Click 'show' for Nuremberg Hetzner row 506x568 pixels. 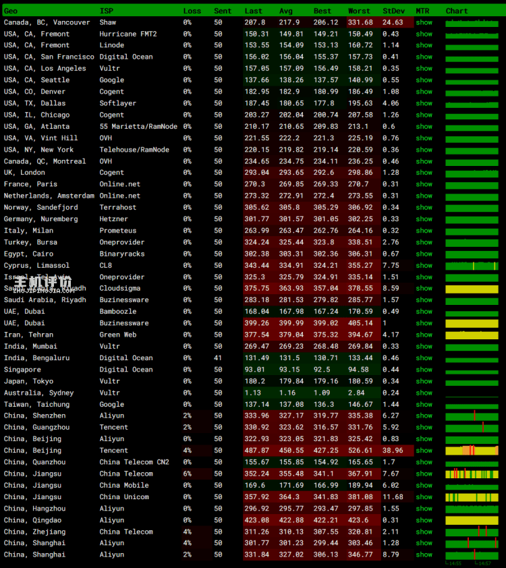click(424, 219)
